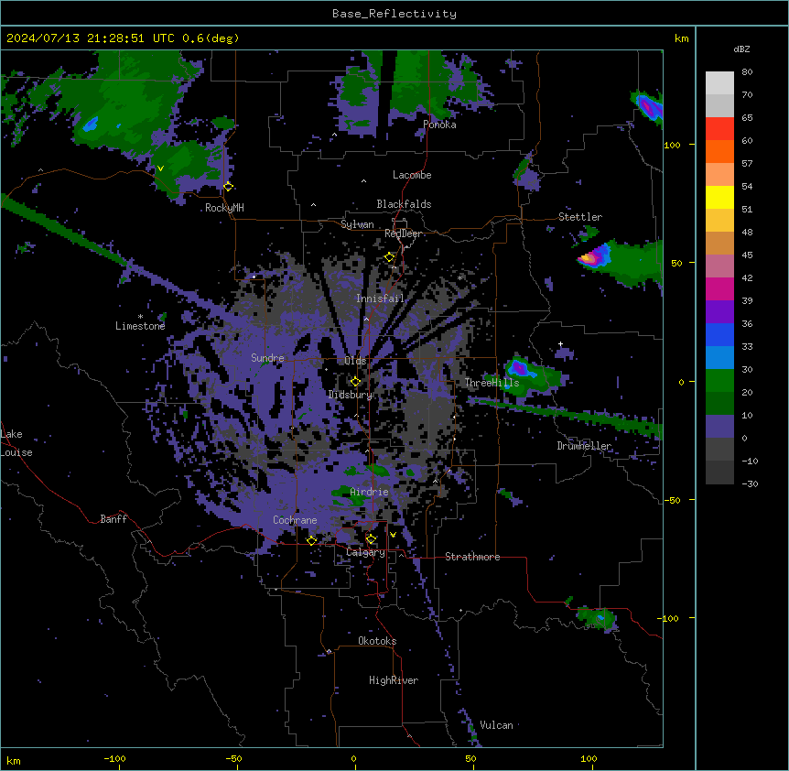Pick the yellow 51-54 dBZ legend swatch

click(x=719, y=197)
